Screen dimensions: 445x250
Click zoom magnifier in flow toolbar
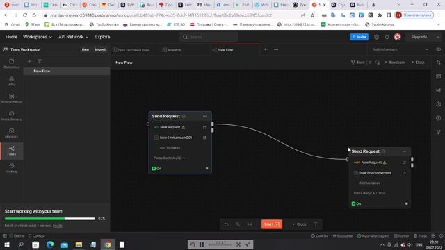[238, 224]
